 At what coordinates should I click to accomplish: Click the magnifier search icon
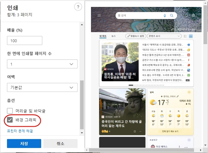172,16
